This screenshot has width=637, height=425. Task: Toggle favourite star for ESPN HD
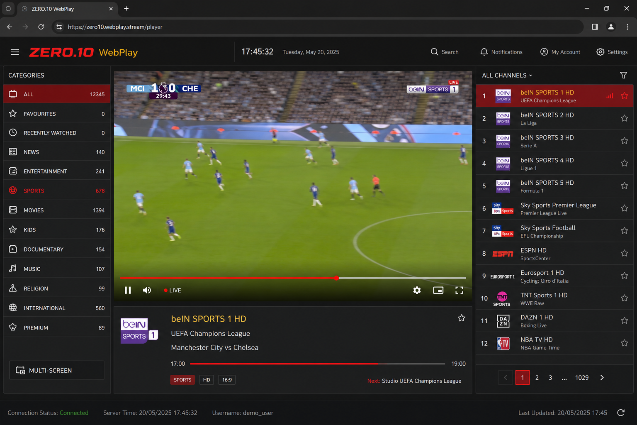point(624,253)
